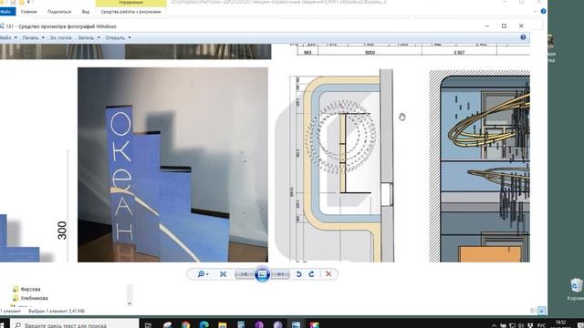Open Microsoft Edge from the taskbar
This screenshot has width=584, height=328.
[x=203, y=324]
